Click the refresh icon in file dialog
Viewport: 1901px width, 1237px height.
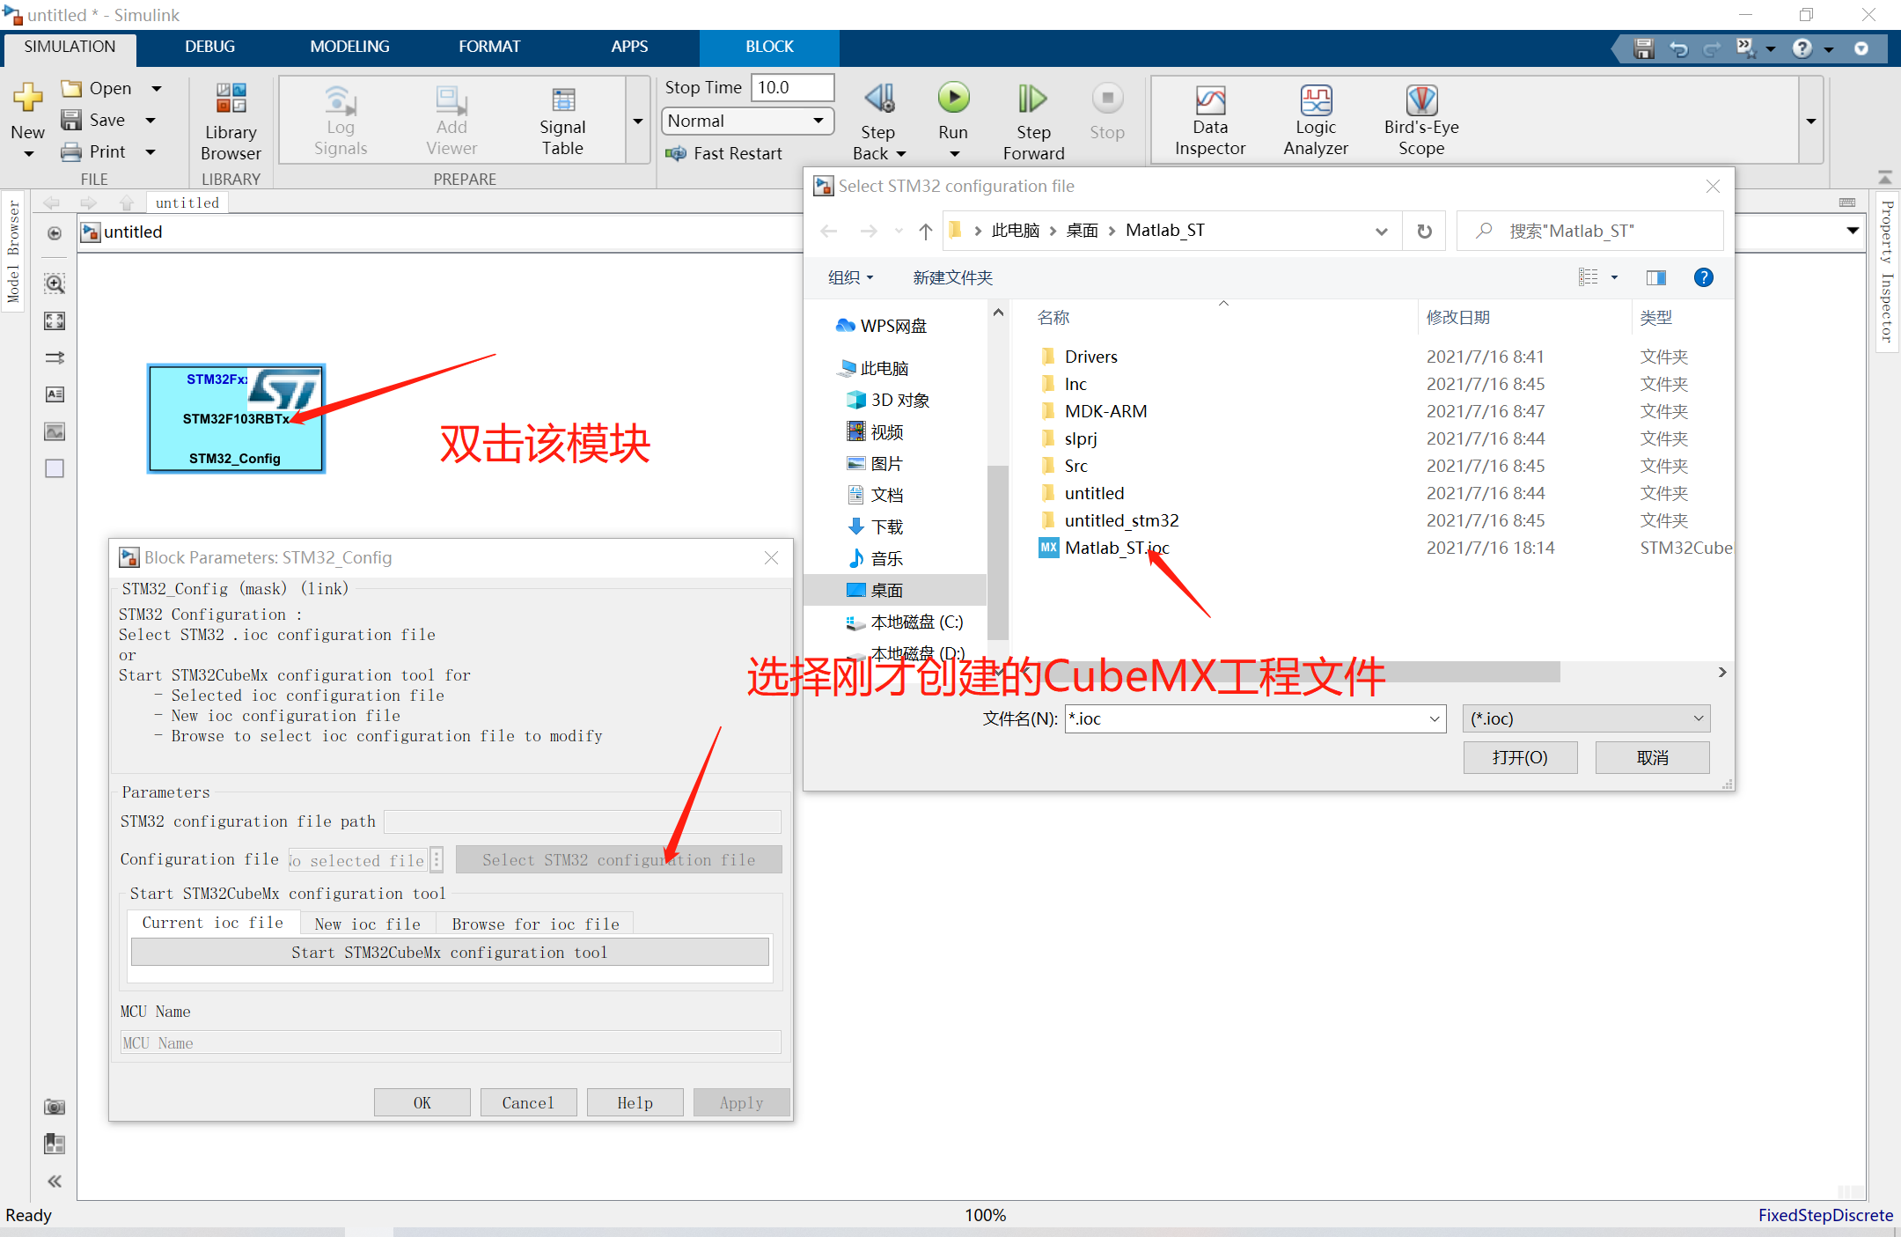1424,232
